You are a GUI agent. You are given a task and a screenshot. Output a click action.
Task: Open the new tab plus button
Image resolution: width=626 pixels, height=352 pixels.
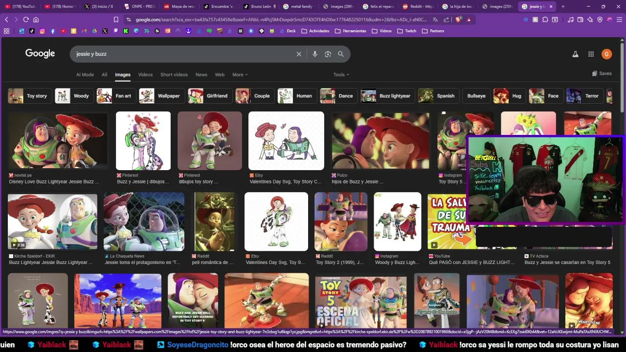[x=563, y=6]
